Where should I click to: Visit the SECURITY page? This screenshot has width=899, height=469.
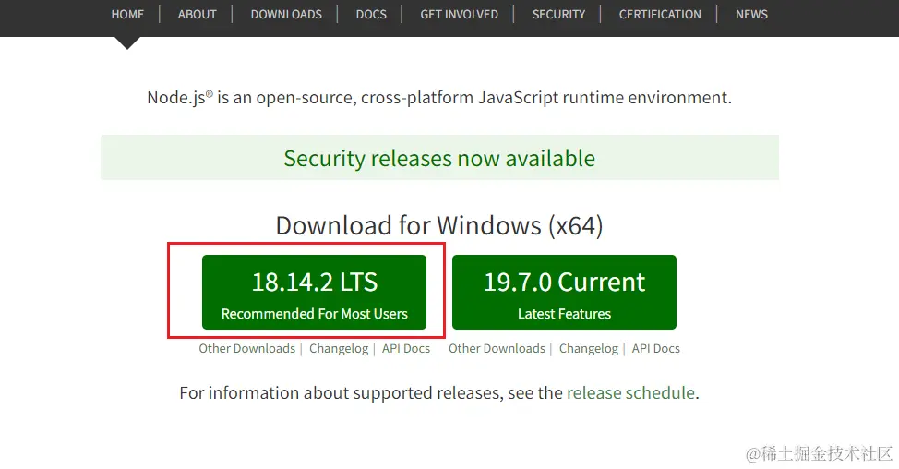558,15
